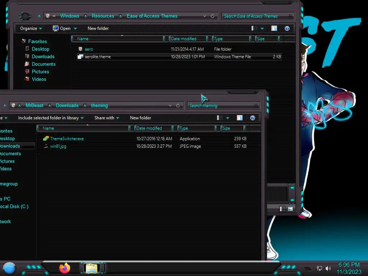Click the Ease of Access Themes breadcrumb
This screenshot has height=276, width=368.
click(152, 16)
